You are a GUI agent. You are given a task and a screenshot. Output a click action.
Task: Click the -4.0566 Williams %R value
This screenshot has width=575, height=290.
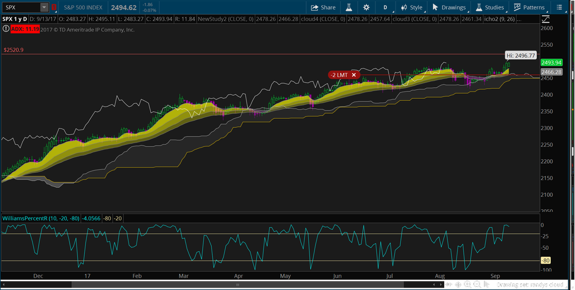[x=91, y=218]
